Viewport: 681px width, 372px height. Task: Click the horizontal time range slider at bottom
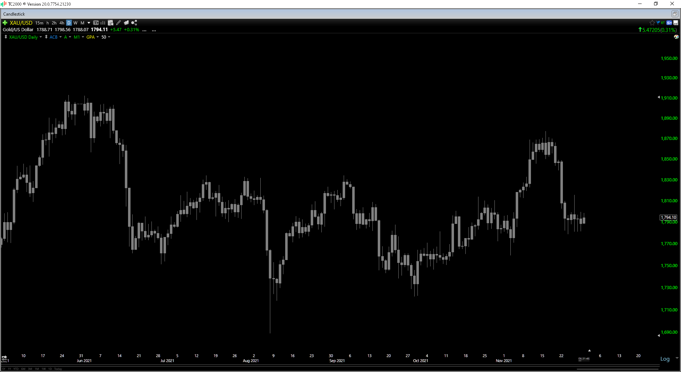coord(618,369)
